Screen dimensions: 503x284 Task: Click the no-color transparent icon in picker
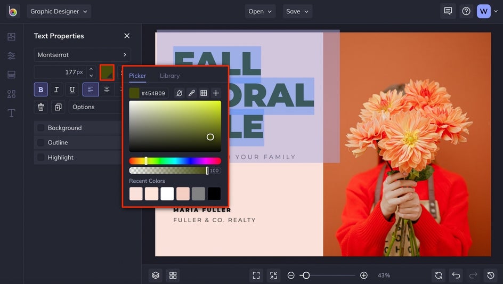pos(180,93)
